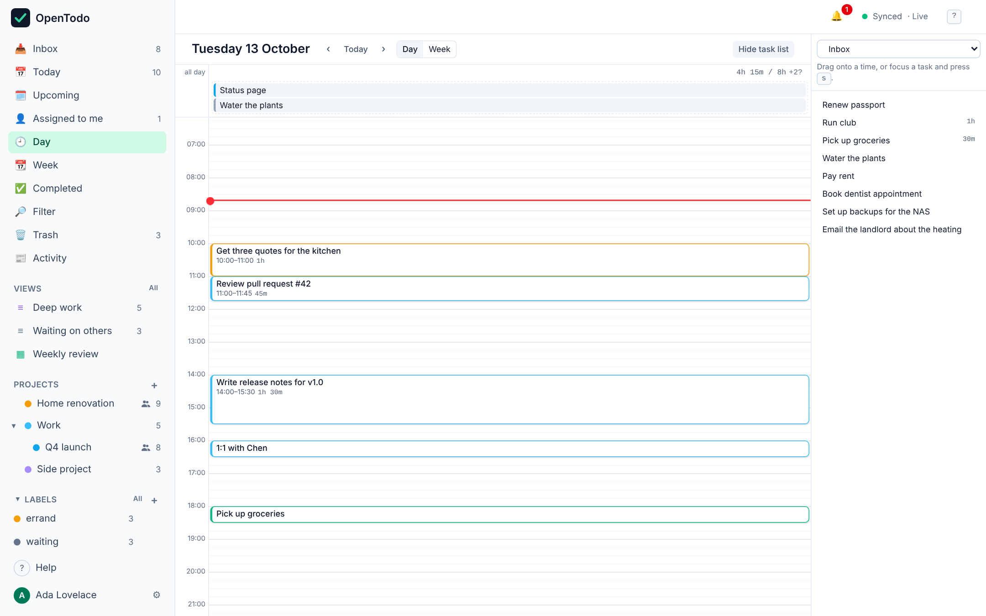Screen dimensions: 986x616
Task: Go to previous day with left chevron
Action: [328, 49]
